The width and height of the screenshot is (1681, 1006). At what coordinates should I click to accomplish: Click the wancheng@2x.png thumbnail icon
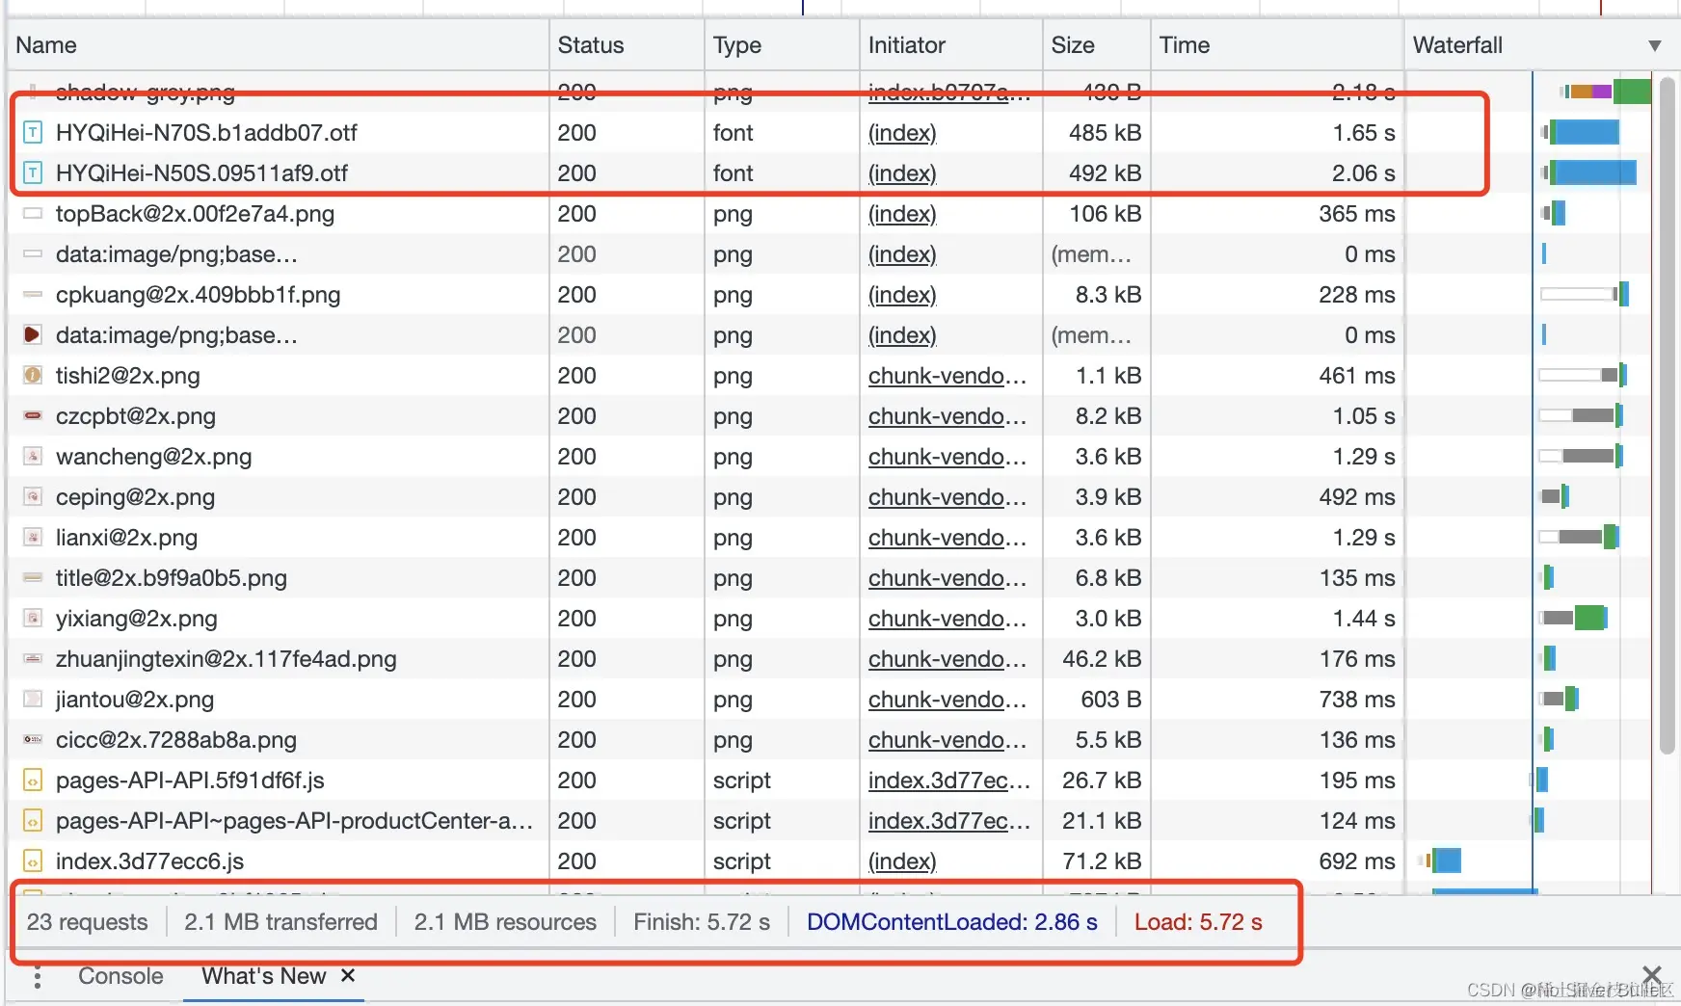pyautogui.click(x=33, y=457)
